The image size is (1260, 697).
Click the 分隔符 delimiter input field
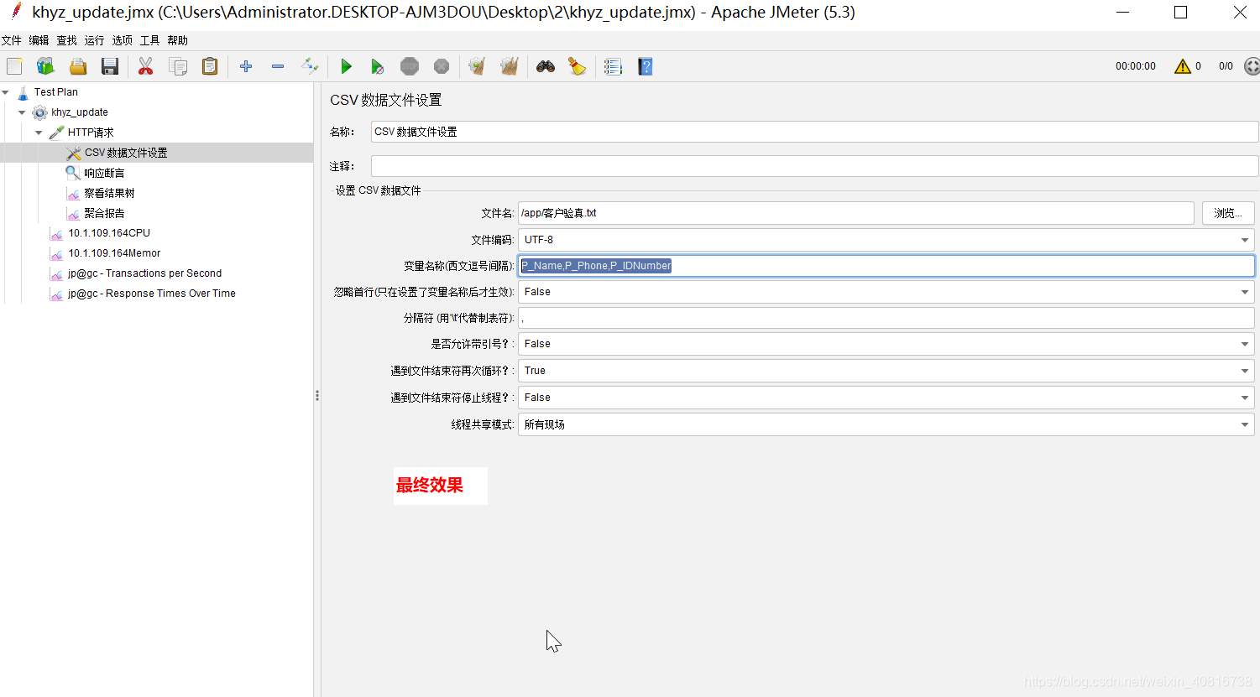tap(886, 318)
